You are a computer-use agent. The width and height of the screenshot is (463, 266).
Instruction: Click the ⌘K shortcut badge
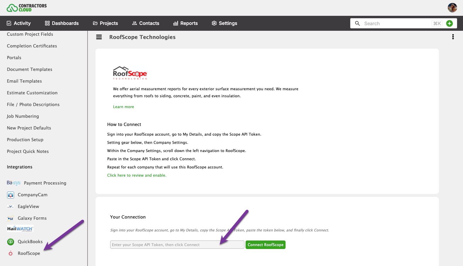click(x=437, y=23)
